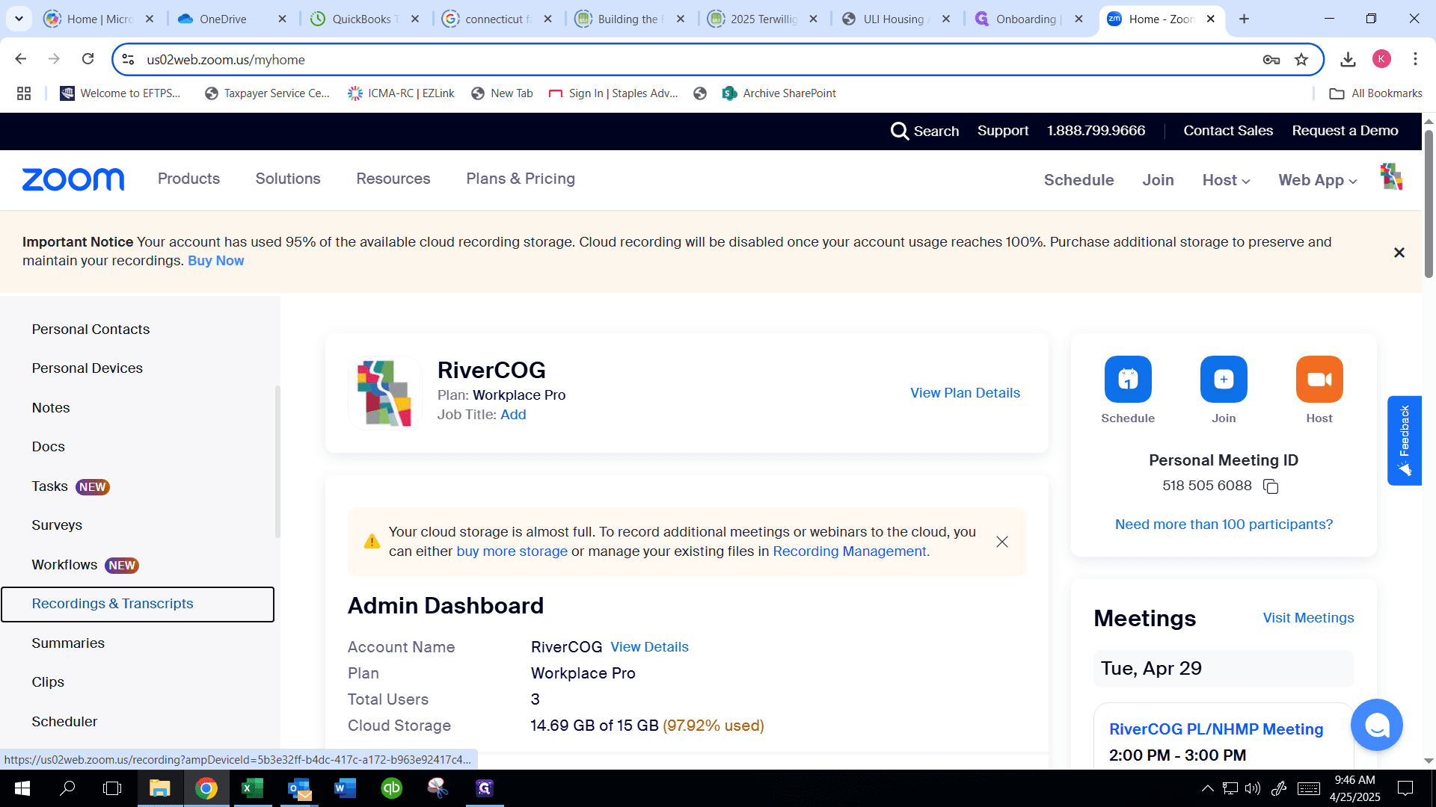This screenshot has height=807, width=1436.
Task: Open File Explorer from the taskbar
Action: 160,788
